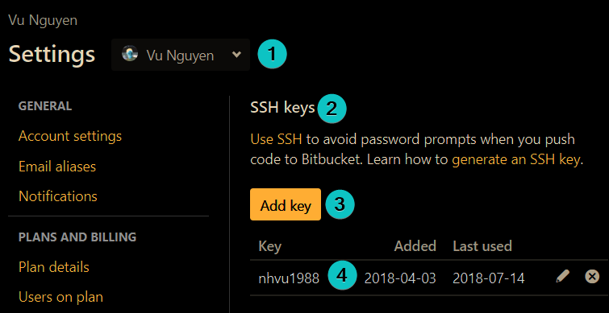Click the Add key button
The width and height of the screenshot is (609, 313).
pos(286,204)
